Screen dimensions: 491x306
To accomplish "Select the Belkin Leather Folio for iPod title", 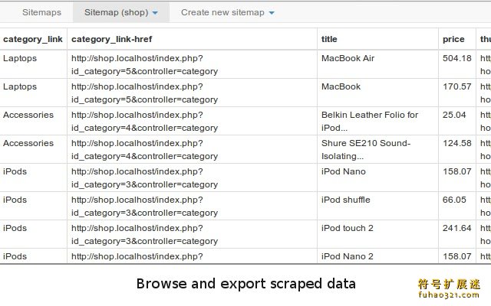I will tap(370, 121).
